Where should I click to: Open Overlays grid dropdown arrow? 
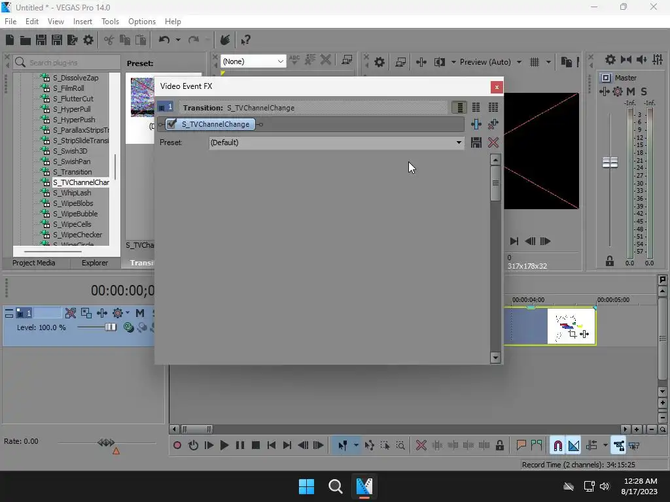click(x=548, y=62)
